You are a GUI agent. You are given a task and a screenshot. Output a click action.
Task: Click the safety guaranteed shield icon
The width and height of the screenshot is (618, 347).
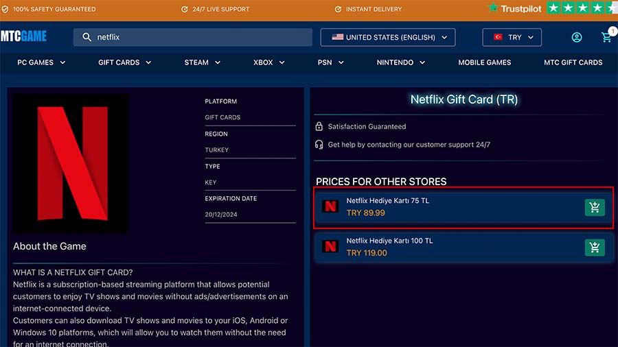[x=5, y=9]
